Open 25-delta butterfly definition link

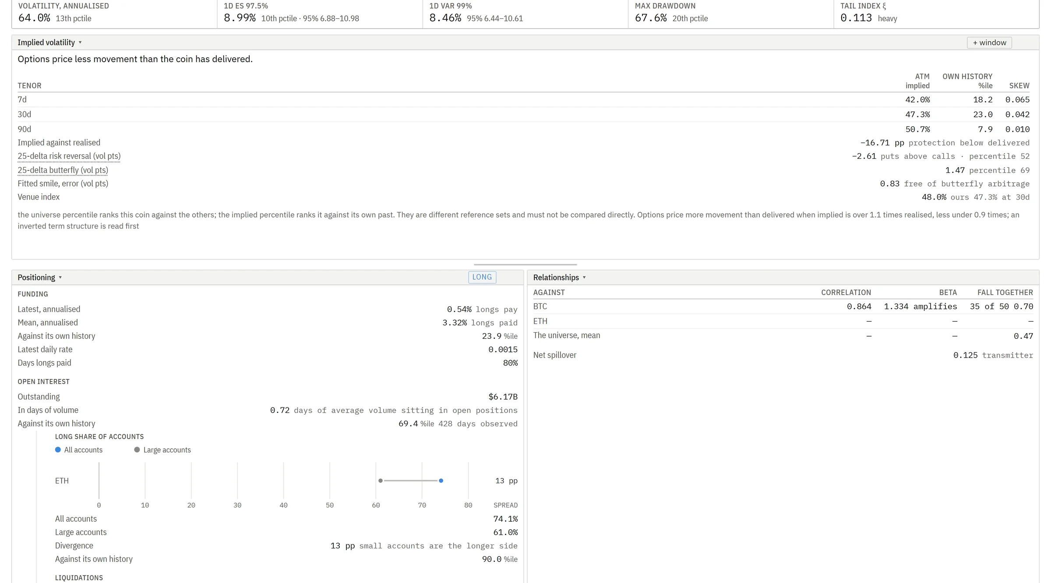coord(63,170)
